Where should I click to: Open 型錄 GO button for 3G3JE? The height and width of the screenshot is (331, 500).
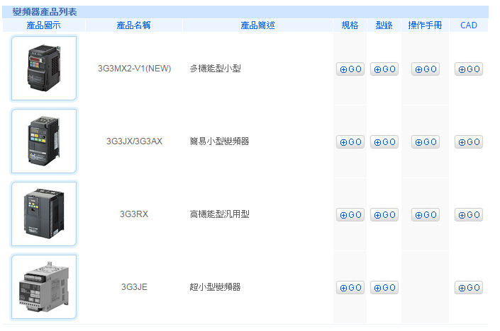pyautogui.click(x=384, y=287)
